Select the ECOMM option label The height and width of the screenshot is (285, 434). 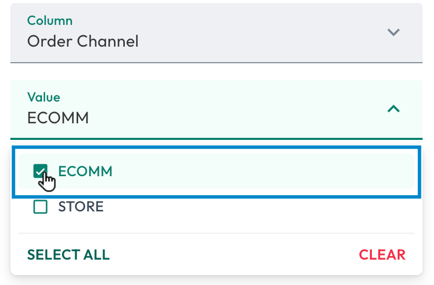(x=85, y=171)
